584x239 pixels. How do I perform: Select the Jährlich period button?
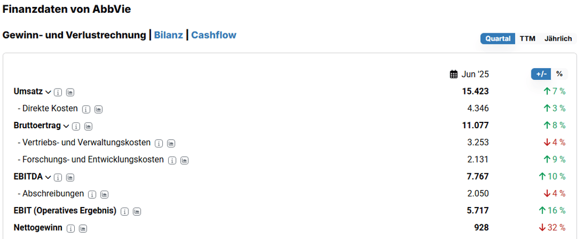(x=558, y=38)
